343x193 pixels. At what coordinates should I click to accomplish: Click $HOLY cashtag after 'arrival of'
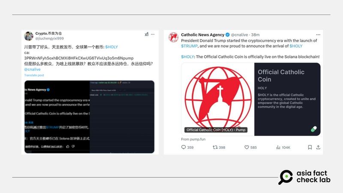pos(296,46)
